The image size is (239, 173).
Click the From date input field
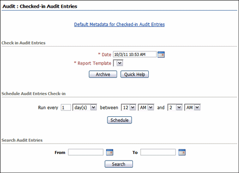pyautogui.click(x=86, y=152)
